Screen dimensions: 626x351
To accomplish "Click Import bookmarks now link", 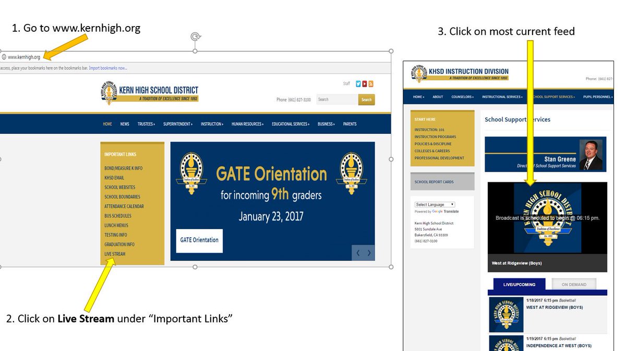I will pyautogui.click(x=108, y=68).
